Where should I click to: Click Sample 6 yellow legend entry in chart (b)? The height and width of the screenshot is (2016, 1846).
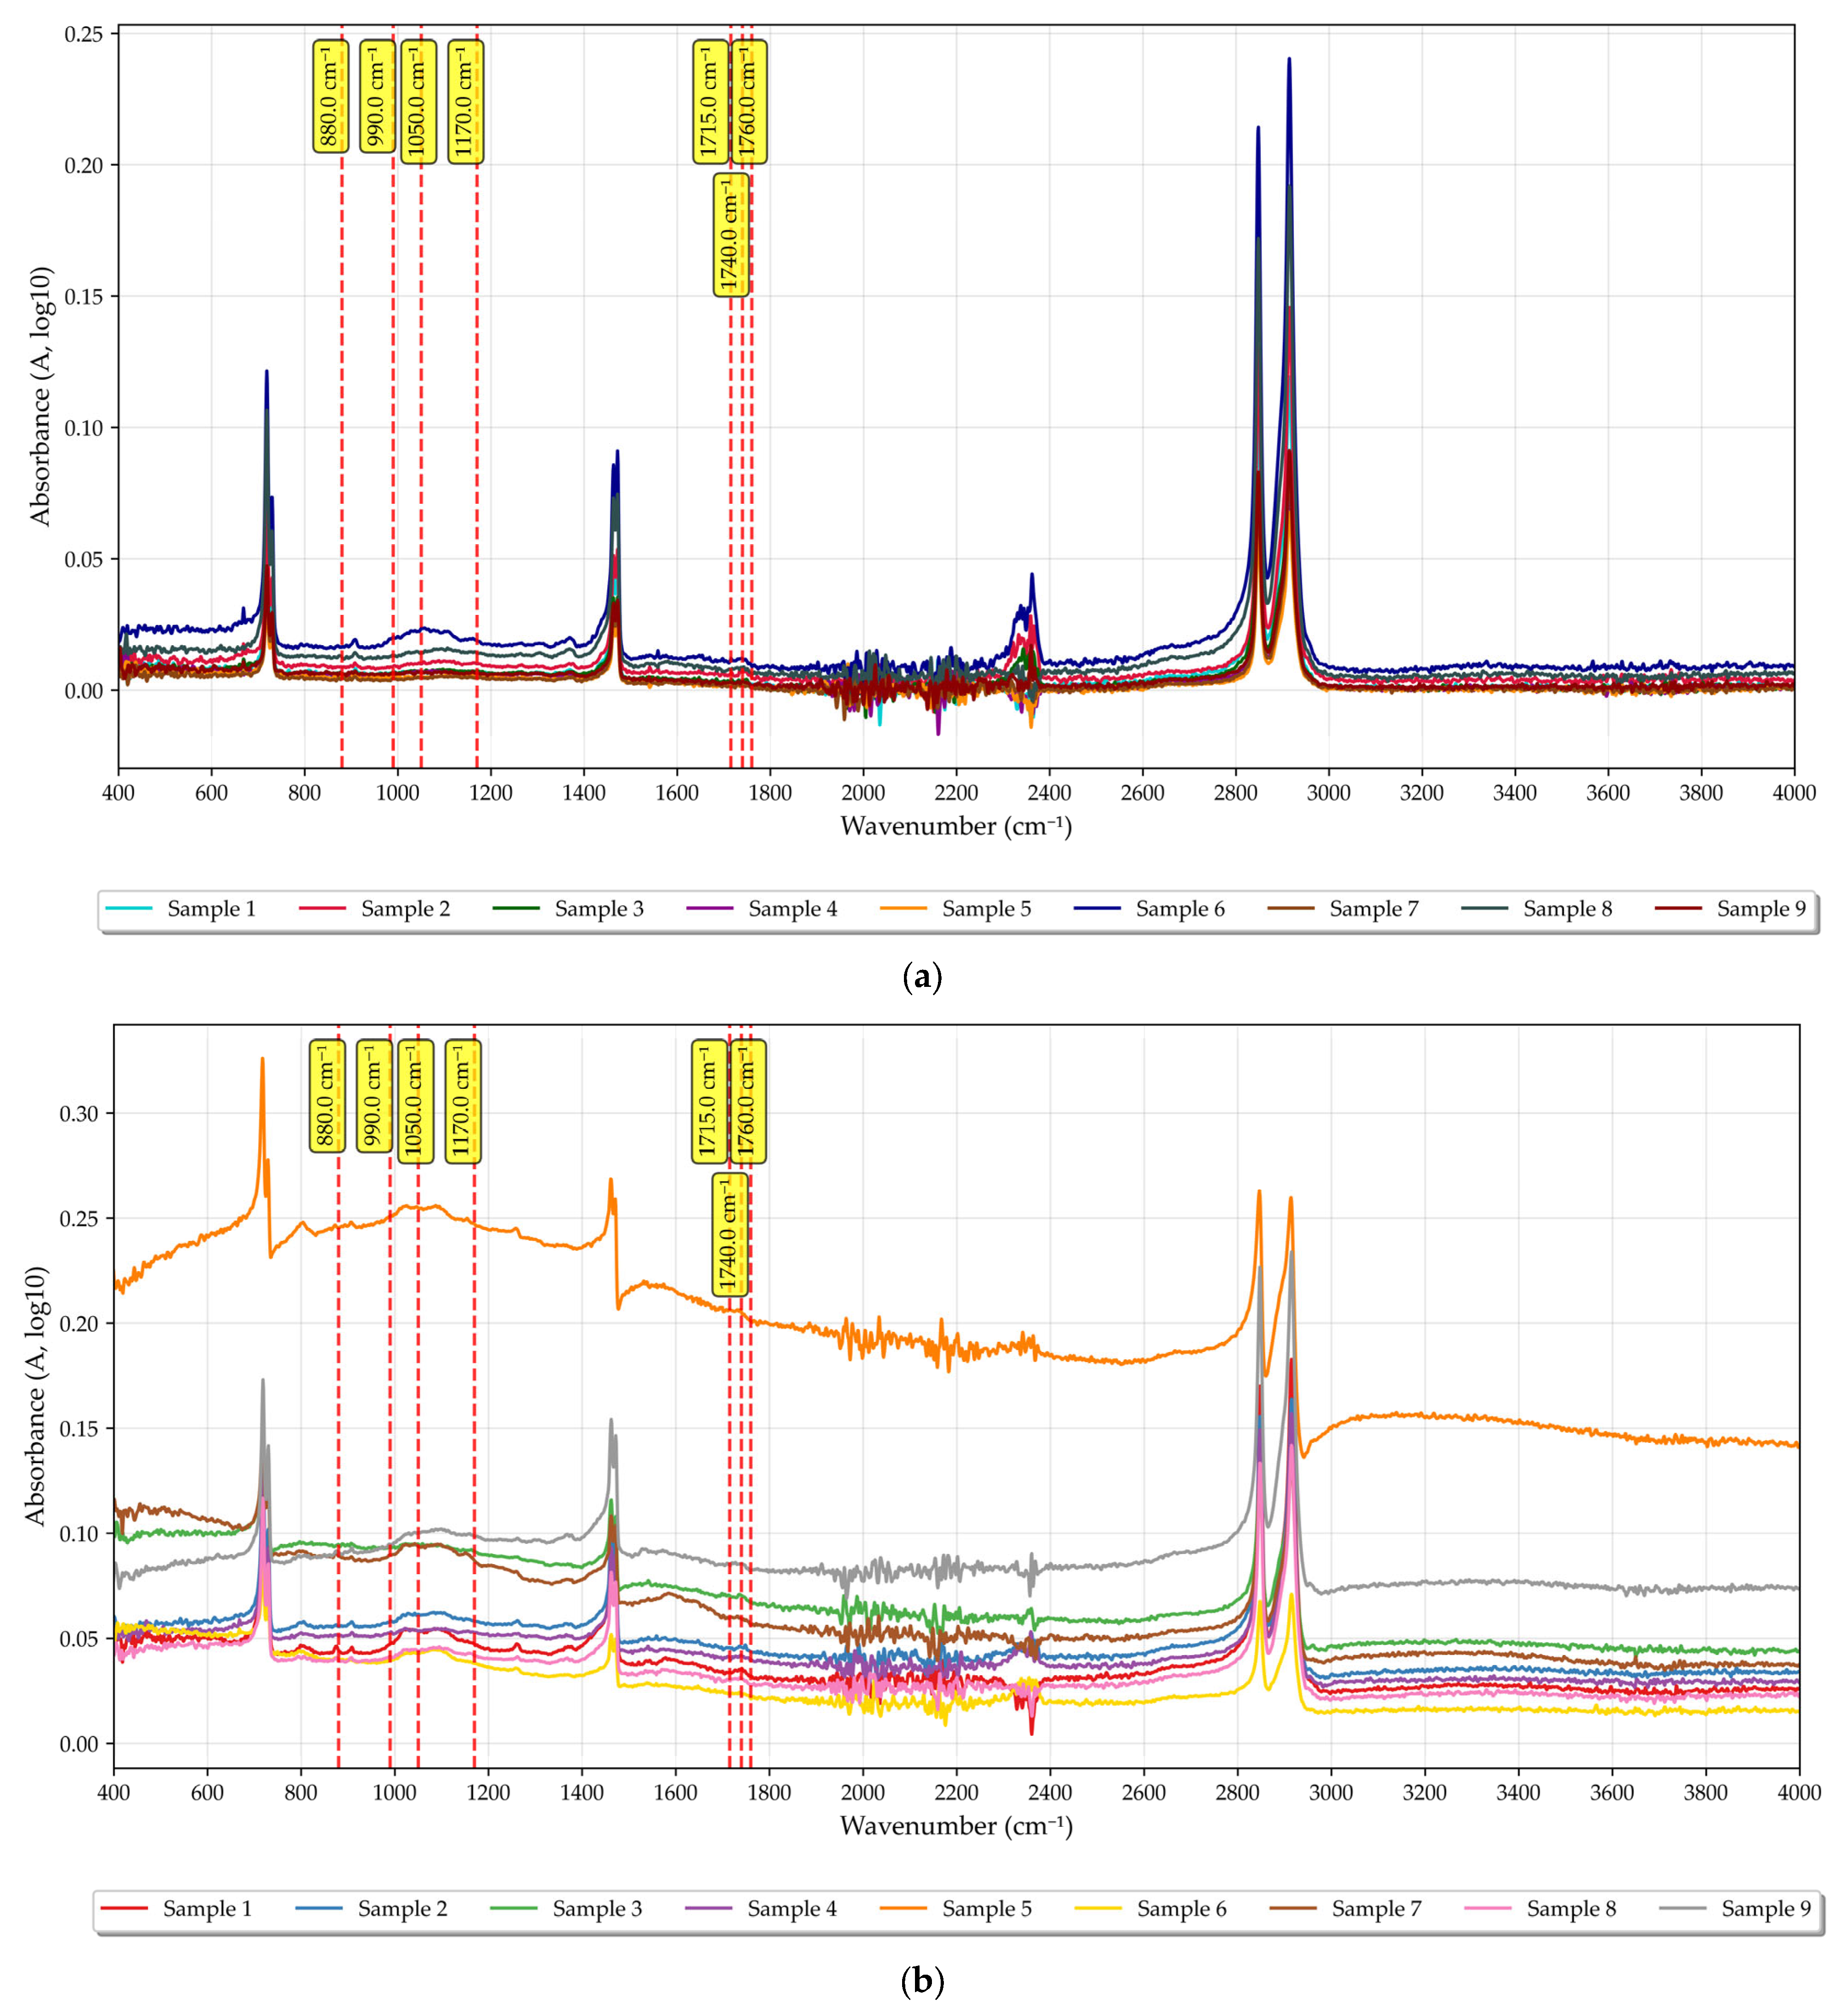[1181, 1909]
